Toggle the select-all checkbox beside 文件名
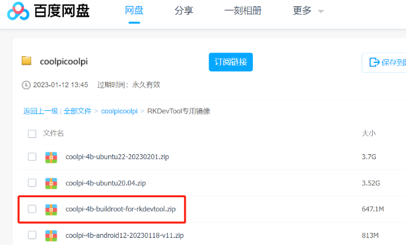Screen dimensions: 406x249 [x=32, y=134]
